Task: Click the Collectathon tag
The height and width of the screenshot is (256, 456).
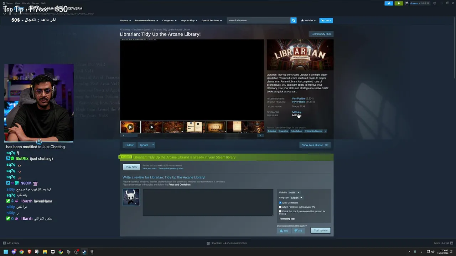Action: (296, 131)
